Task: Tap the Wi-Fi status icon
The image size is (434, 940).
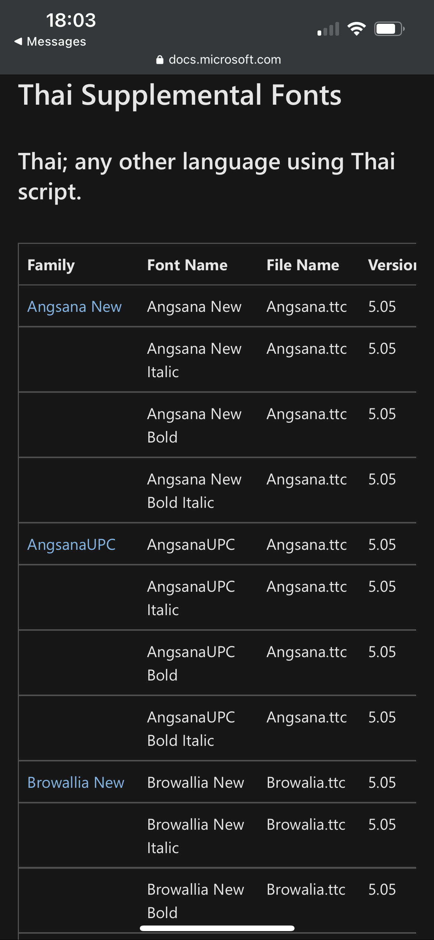Action: click(x=356, y=29)
